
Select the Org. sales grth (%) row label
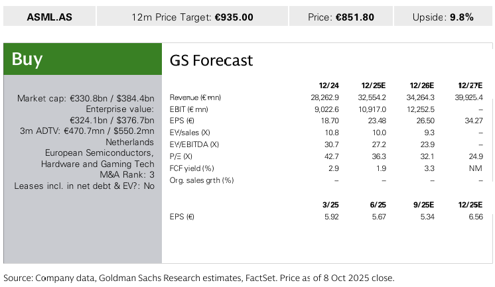point(202,180)
